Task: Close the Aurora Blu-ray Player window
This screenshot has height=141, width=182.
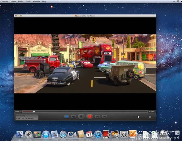Action: [16, 16]
